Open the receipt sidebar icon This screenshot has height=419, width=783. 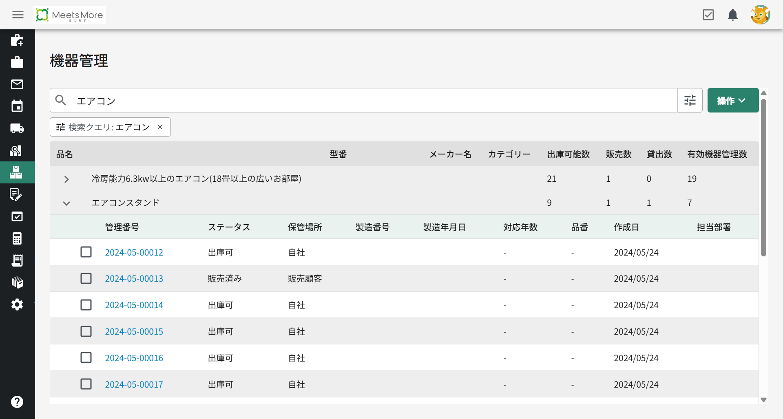(x=17, y=260)
